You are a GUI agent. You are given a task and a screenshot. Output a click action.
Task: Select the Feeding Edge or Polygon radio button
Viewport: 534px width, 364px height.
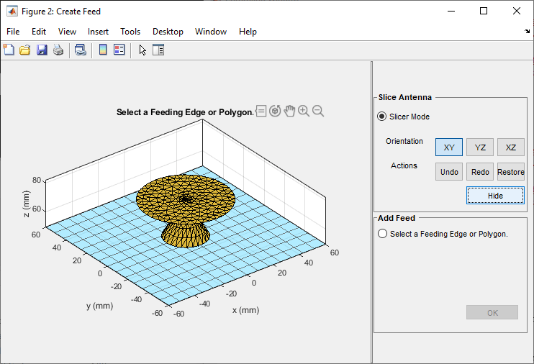382,234
